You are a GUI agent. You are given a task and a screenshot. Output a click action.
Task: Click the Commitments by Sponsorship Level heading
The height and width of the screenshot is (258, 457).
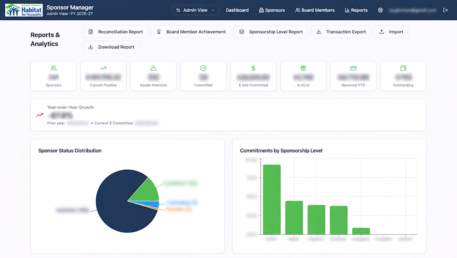click(281, 151)
